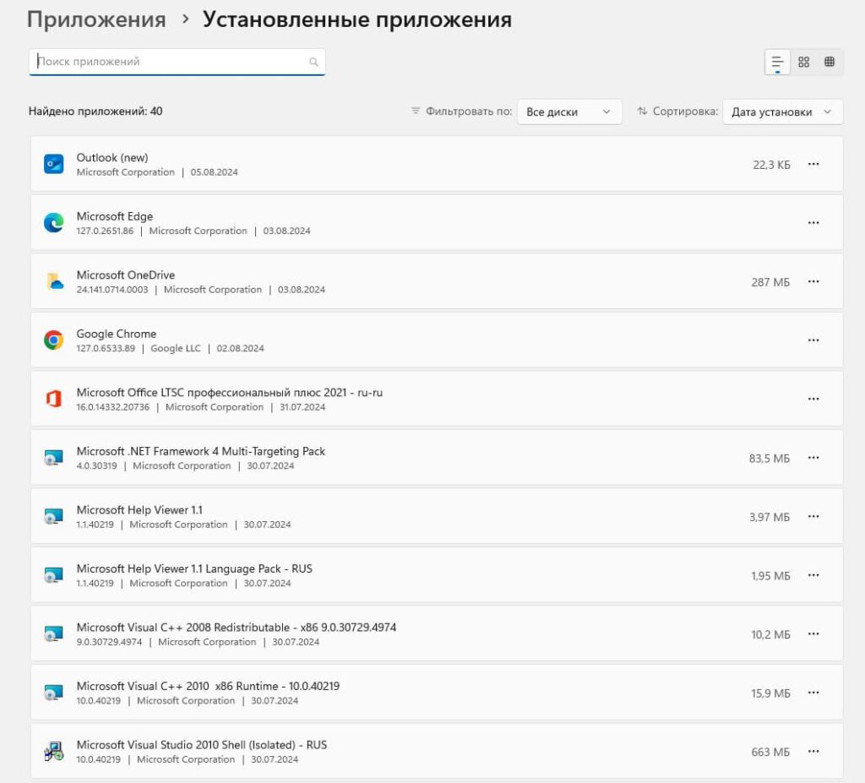865x783 pixels.
Task: Open more options for Help Viewer Language Pack
Action: point(813,575)
